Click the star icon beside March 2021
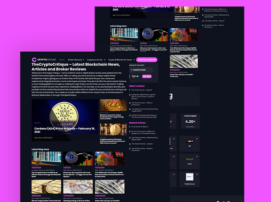Screen dimensions: 271x202 click(131, 70)
